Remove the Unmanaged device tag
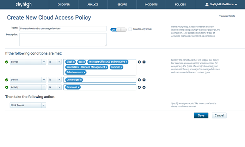 [x=81, y=80]
